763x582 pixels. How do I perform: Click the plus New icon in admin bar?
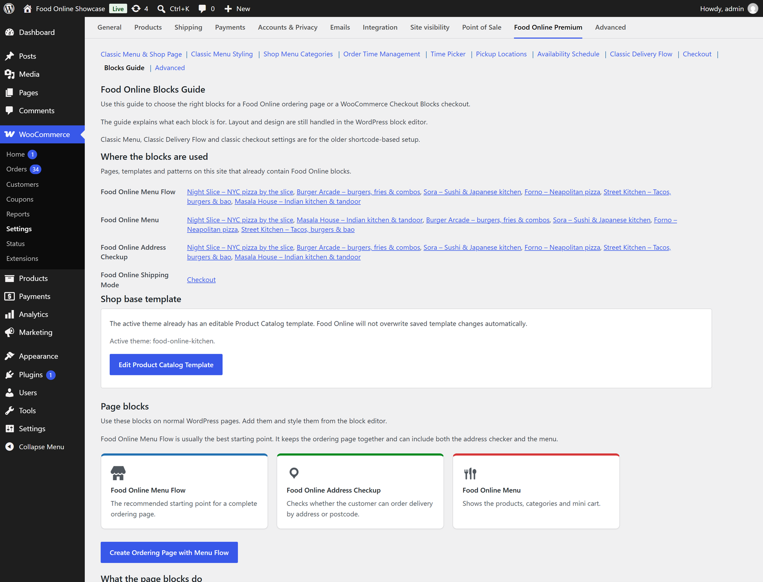coord(228,9)
